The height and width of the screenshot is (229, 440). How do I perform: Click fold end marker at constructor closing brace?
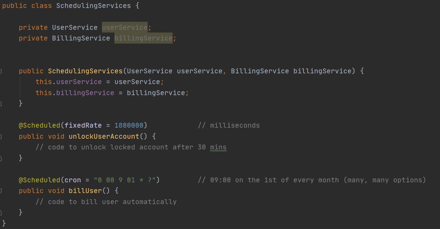(x=1, y=103)
